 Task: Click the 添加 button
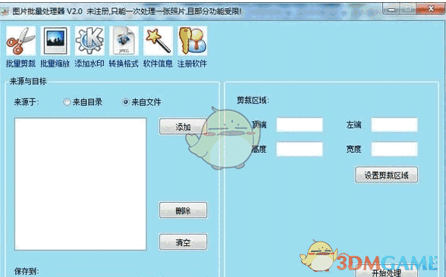(x=183, y=126)
